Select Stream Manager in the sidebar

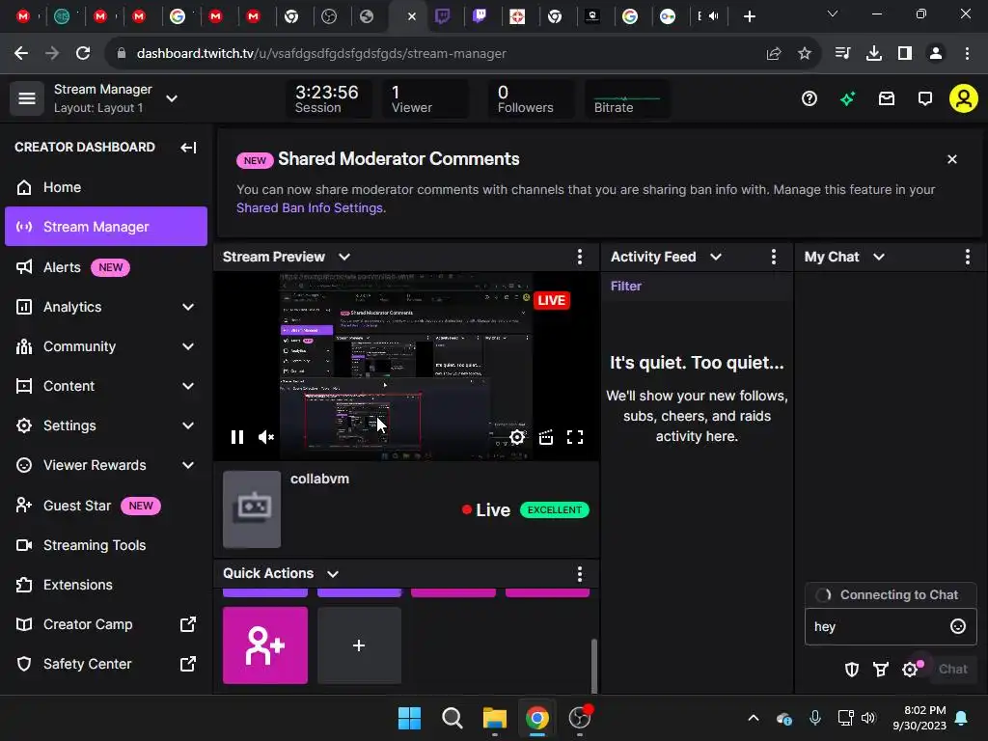pyautogui.click(x=106, y=227)
